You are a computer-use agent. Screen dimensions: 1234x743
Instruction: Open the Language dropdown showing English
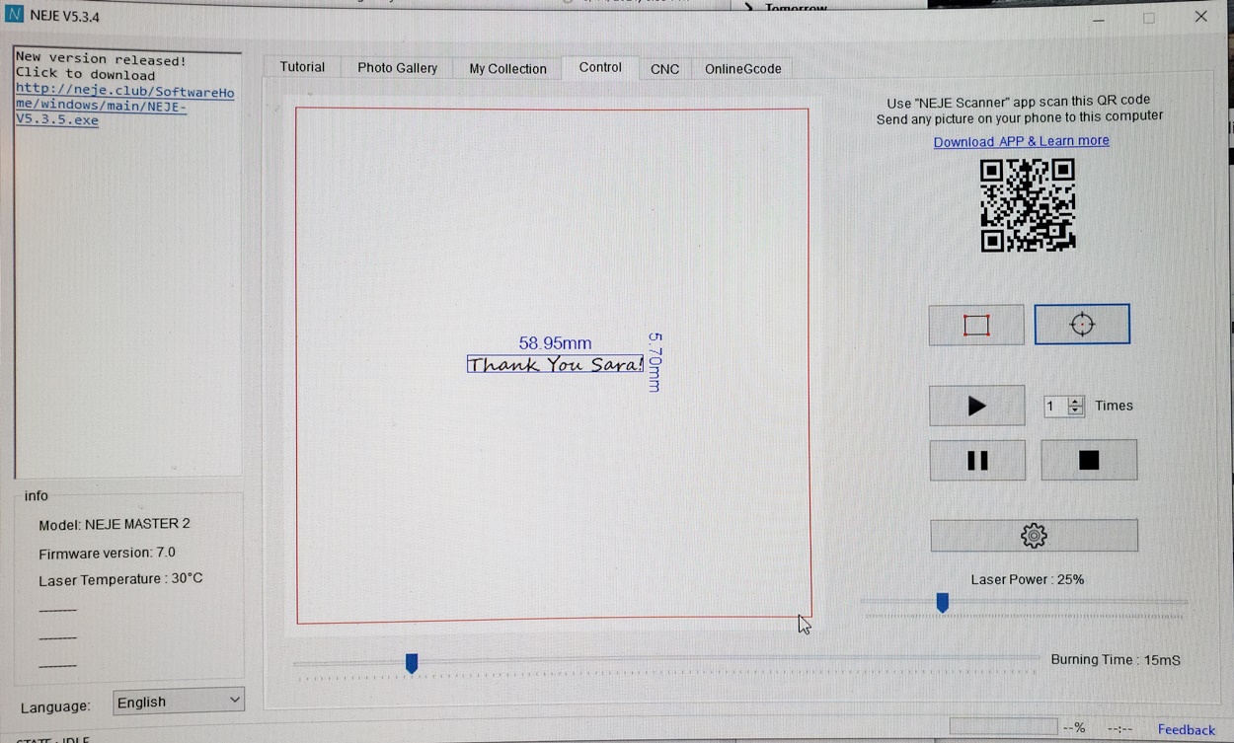coord(179,702)
